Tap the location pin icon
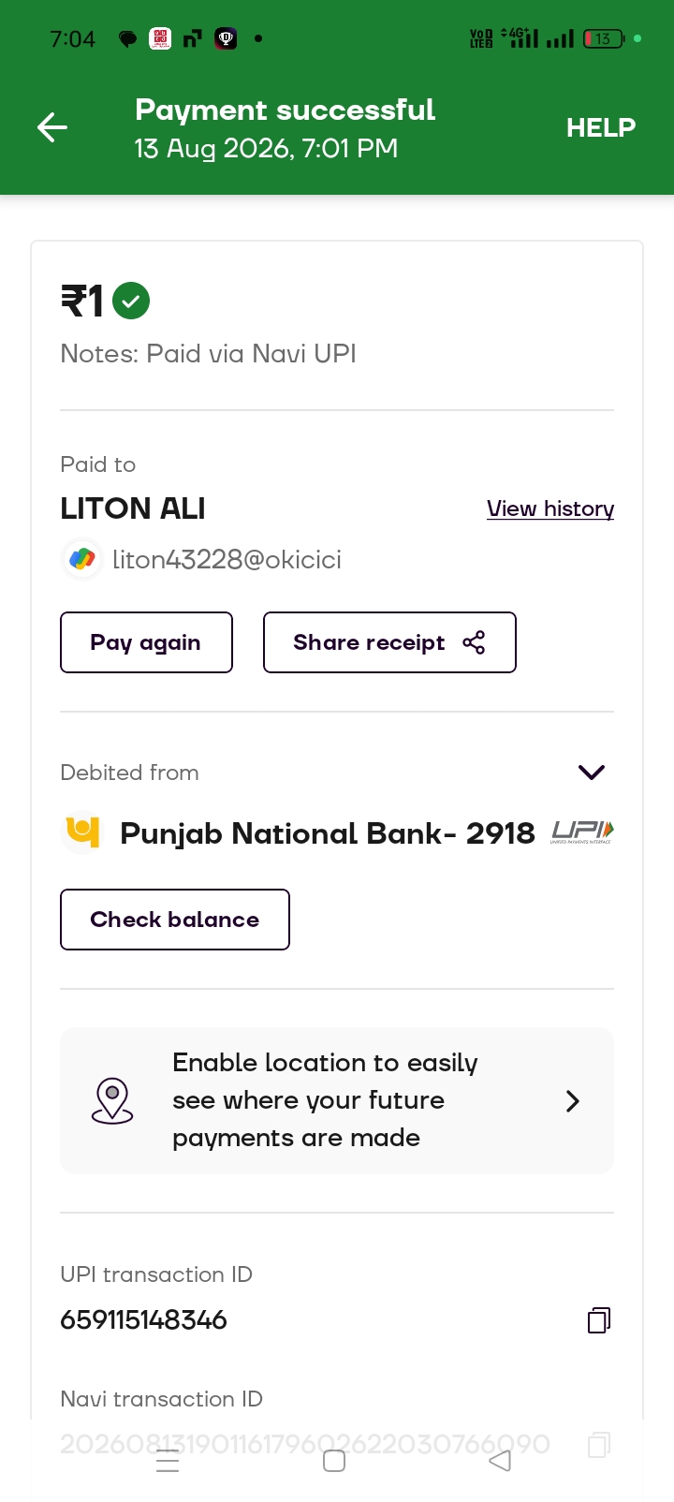The image size is (674, 1502). (x=112, y=1100)
